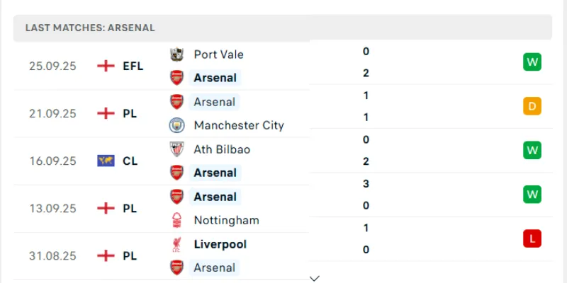Expand more matches with the down chevron

[315, 278]
